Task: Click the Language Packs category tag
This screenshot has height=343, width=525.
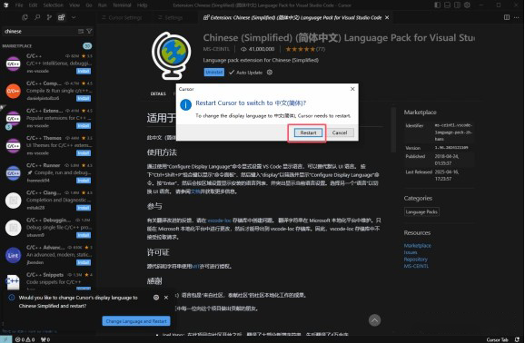Action: pos(421,211)
